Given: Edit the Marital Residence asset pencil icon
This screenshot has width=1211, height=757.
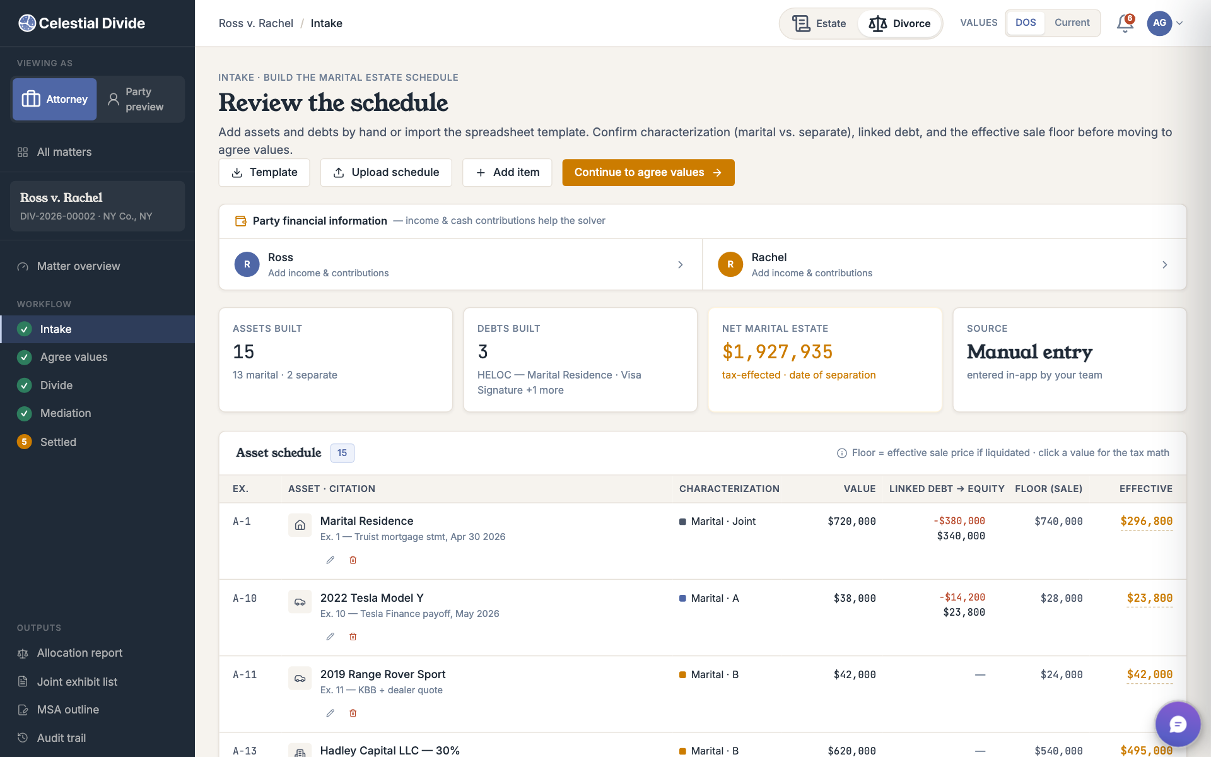Looking at the screenshot, I should (x=330, y=560).
